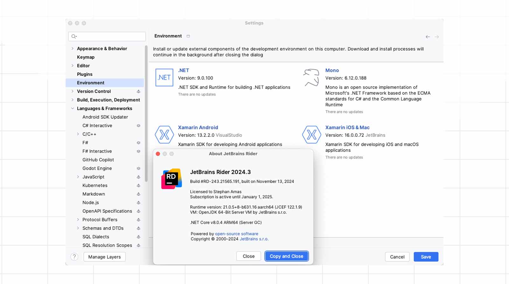Click Copy and Close in About dialog
509x284 pixels.
pyautogui.click(x=287, y=256)
